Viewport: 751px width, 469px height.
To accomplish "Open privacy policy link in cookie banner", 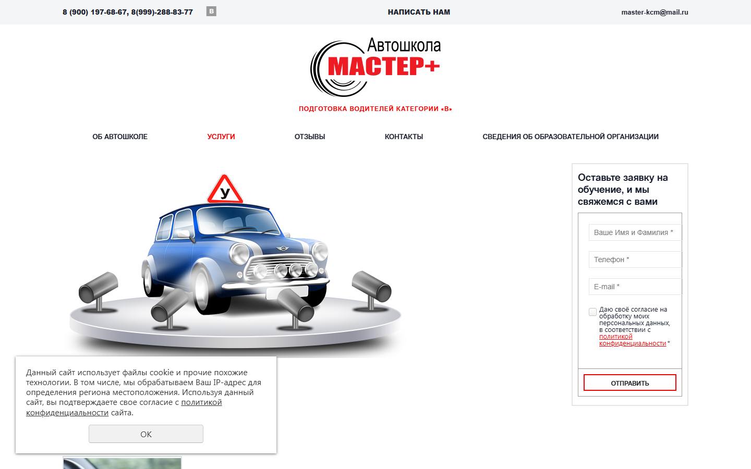I will (x=124, y=408).
